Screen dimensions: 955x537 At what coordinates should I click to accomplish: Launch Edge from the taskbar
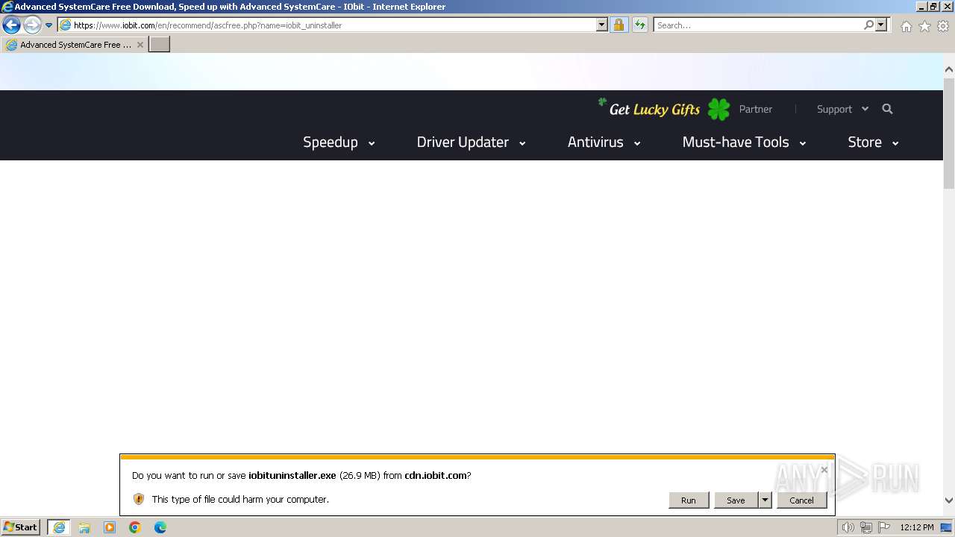coord(160,527)
